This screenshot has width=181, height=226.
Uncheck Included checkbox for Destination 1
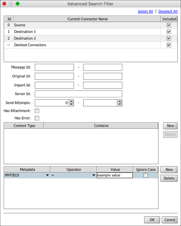(169, 32)
